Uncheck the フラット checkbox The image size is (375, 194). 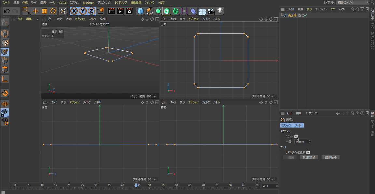tap(296, 136)
